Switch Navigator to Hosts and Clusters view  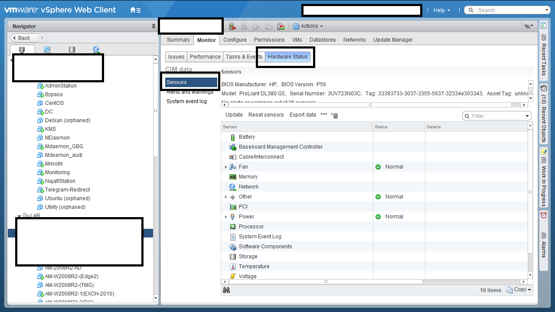[x=22, y=50]
